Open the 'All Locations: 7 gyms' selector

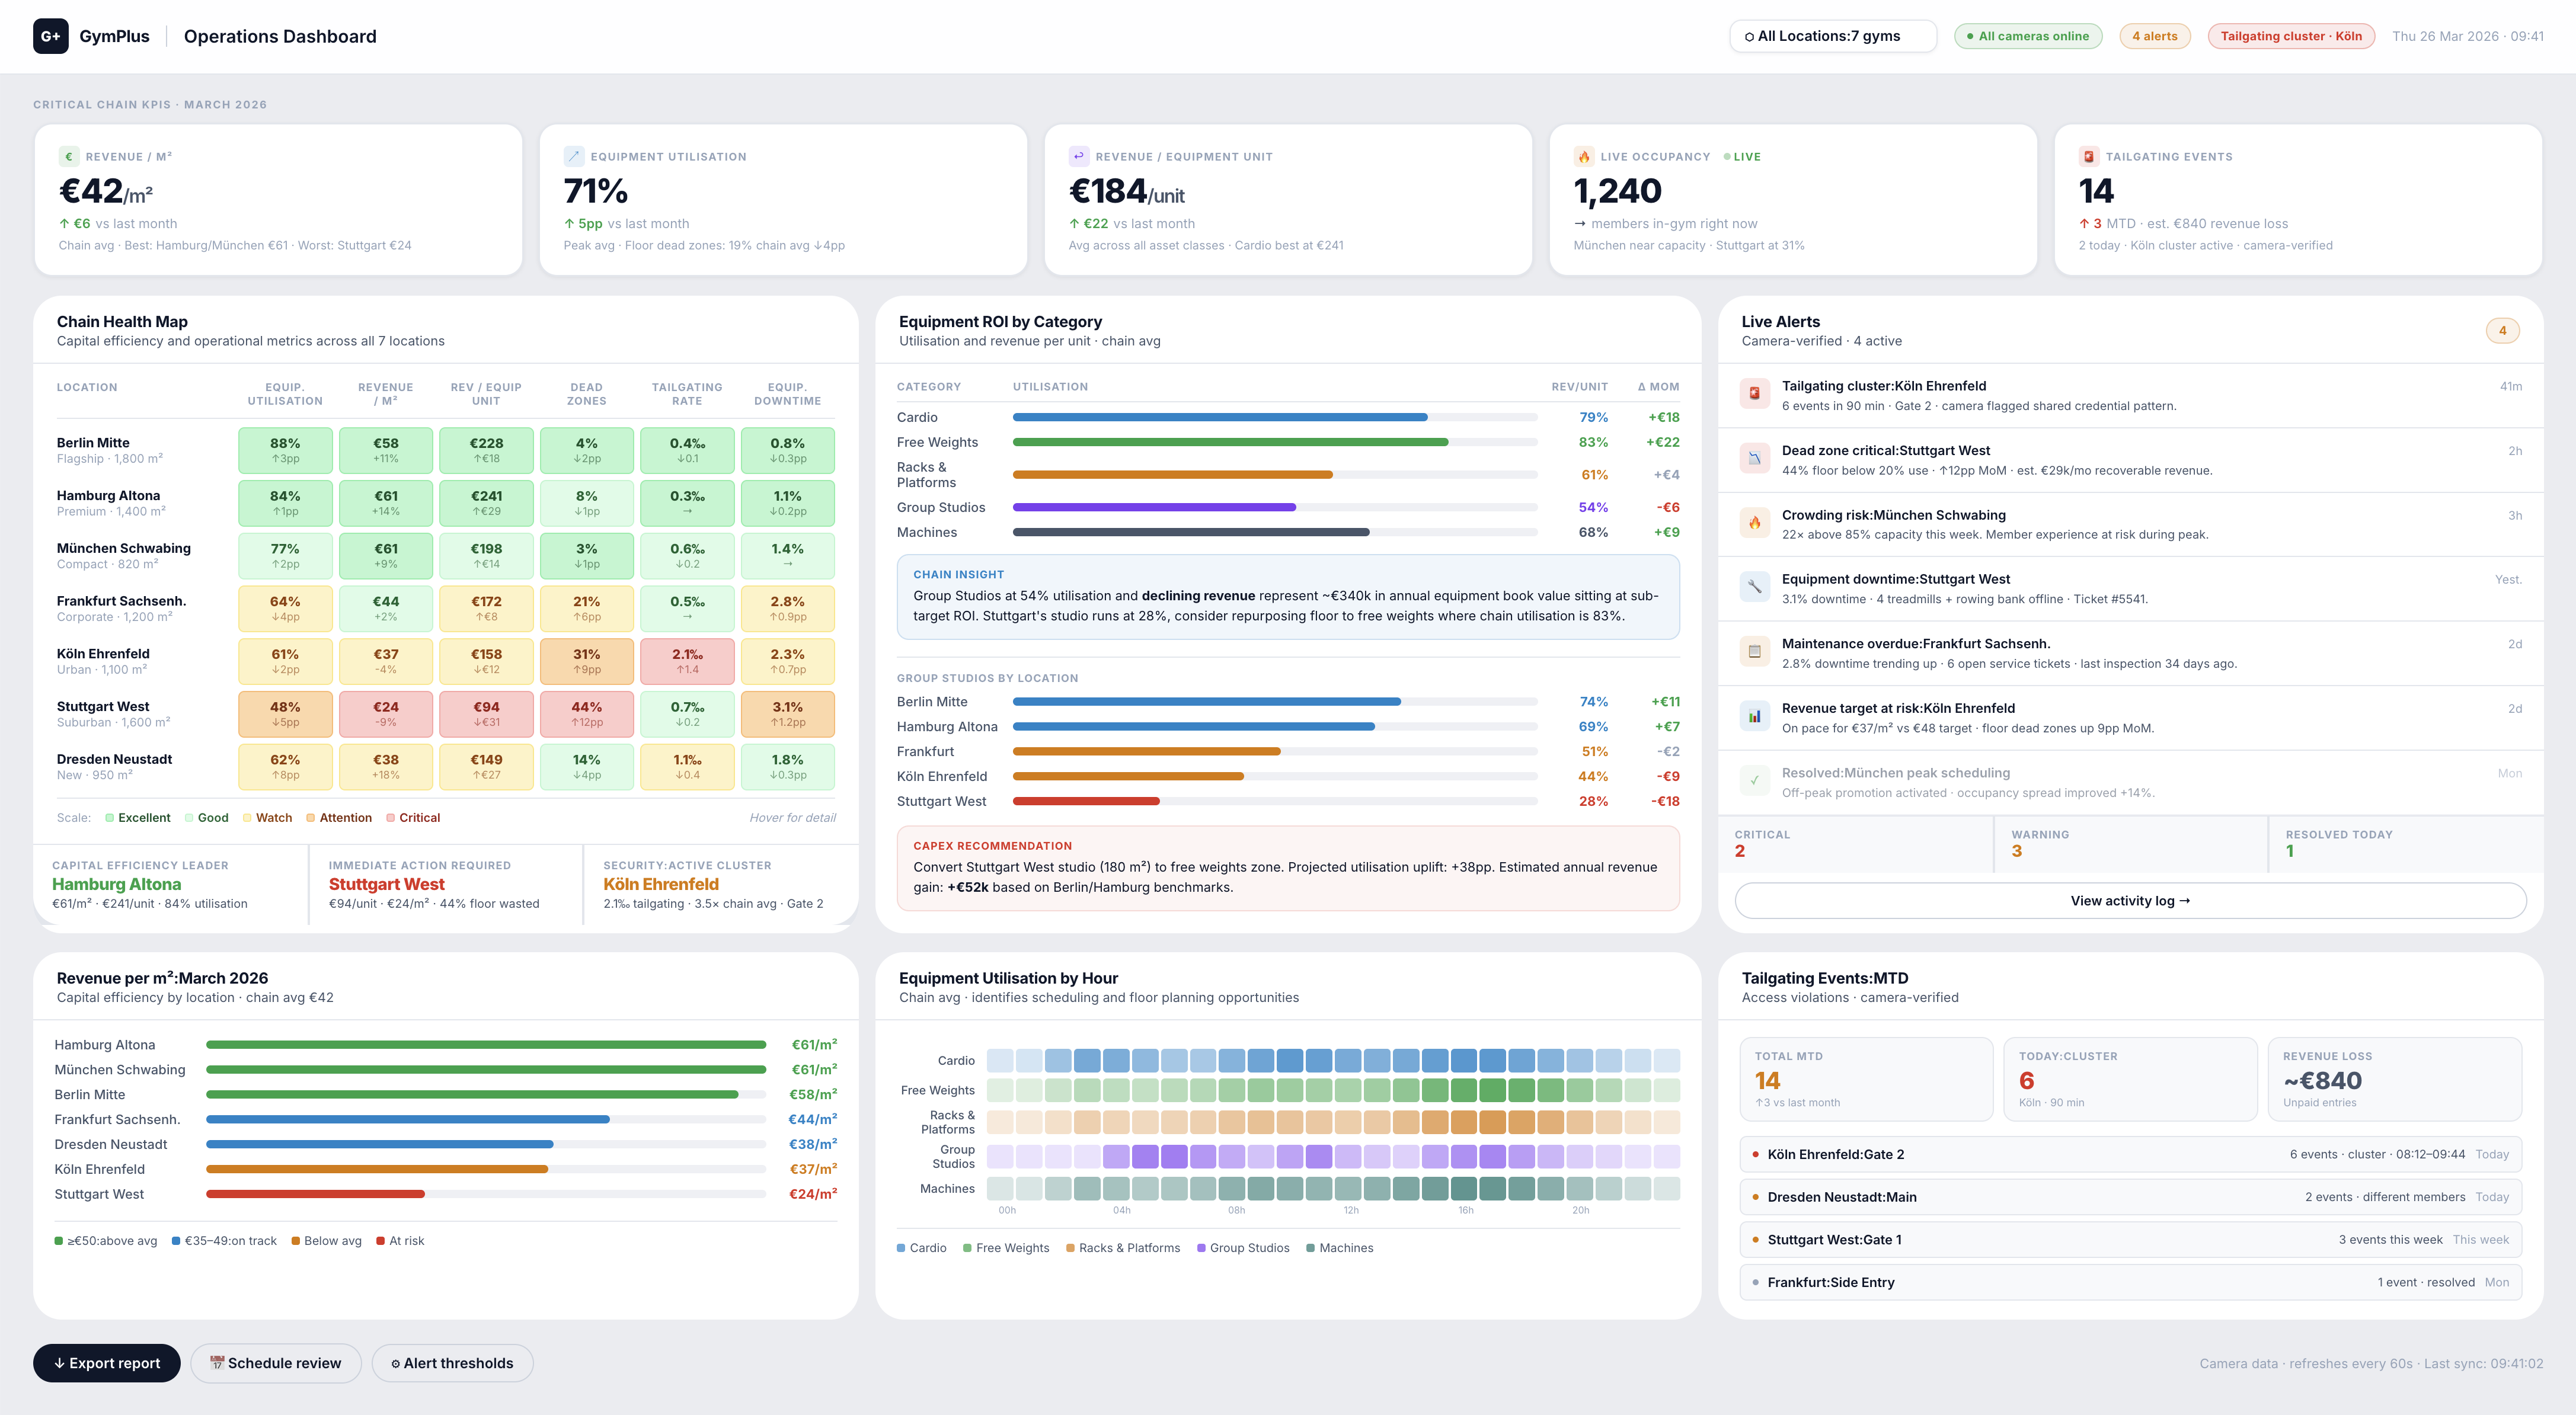tap(1833, 35)
